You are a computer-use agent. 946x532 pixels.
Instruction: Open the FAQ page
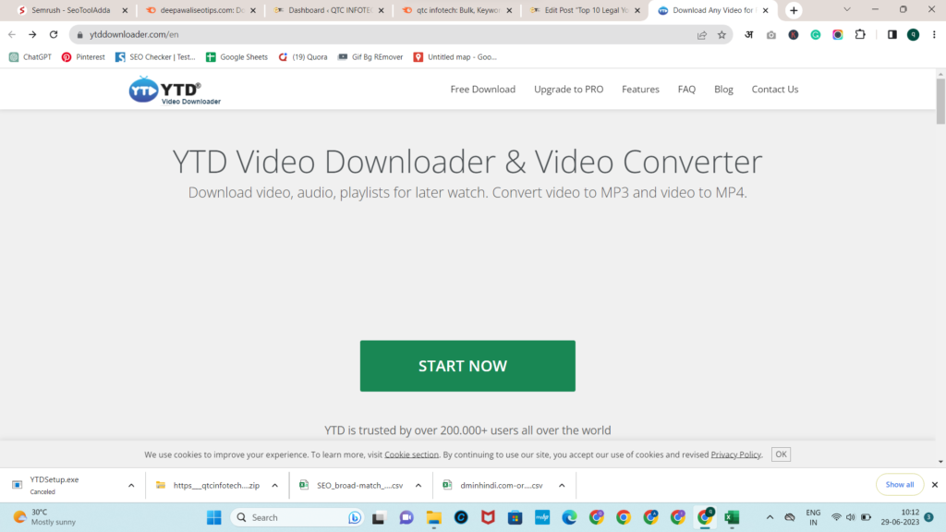click(686, 90)
